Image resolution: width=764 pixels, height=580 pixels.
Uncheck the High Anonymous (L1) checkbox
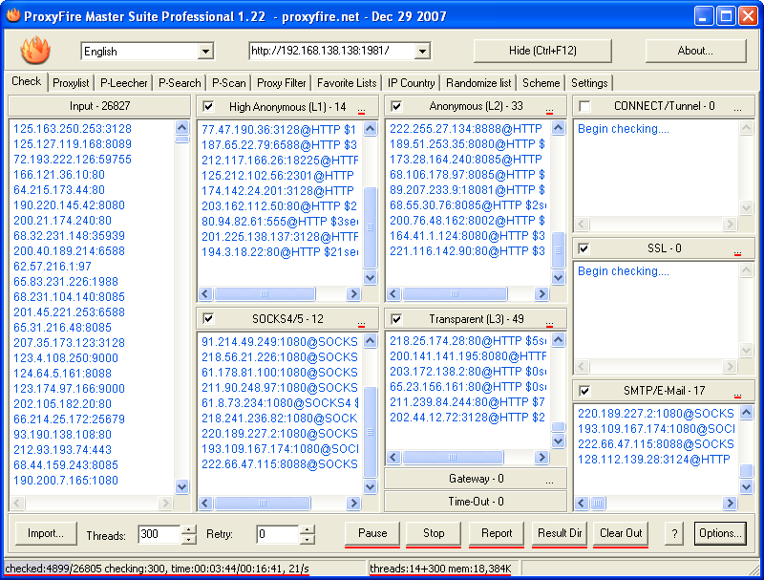(209, 106)
